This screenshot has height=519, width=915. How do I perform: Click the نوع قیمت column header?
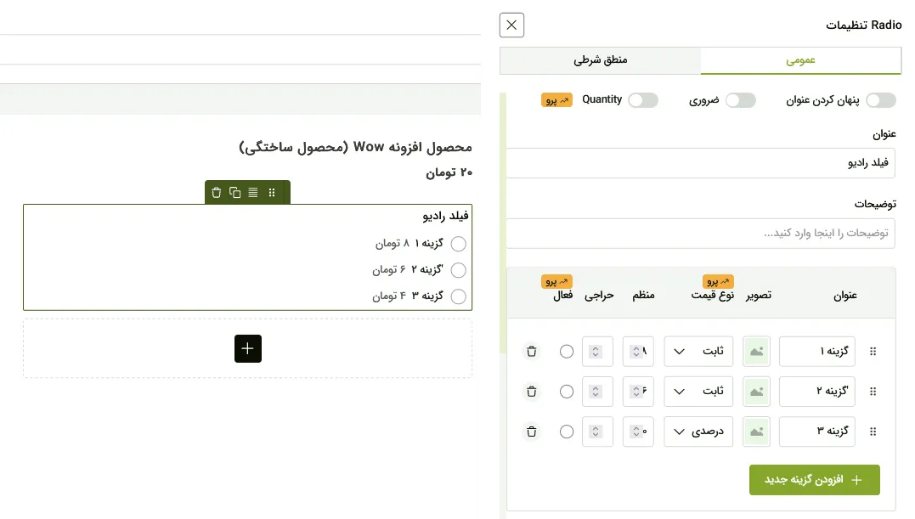pos(713,295)
